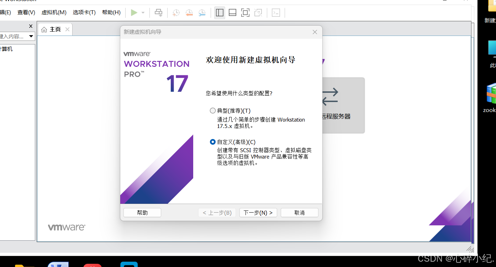Enter full screen mode via toolbar icon
The height and width of the screenshot is (267, 496).
tap(245, 12)
